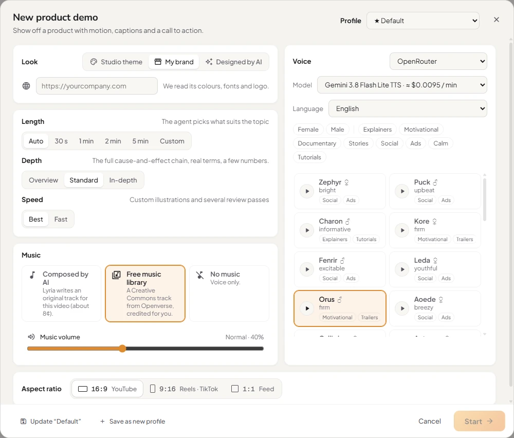Image resolution: width=514 pixels, height=438 pixels.
Task: Set depth to In-depth
Action: (x=123, y=180)
